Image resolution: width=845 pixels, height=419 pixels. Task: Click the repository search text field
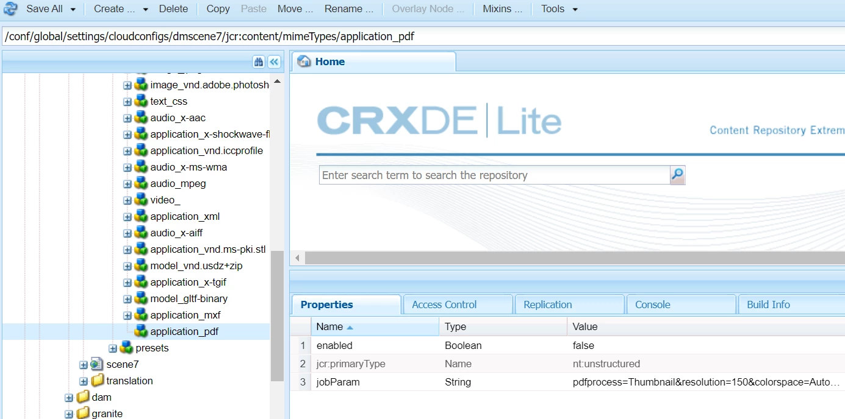[x=495, y=175]
